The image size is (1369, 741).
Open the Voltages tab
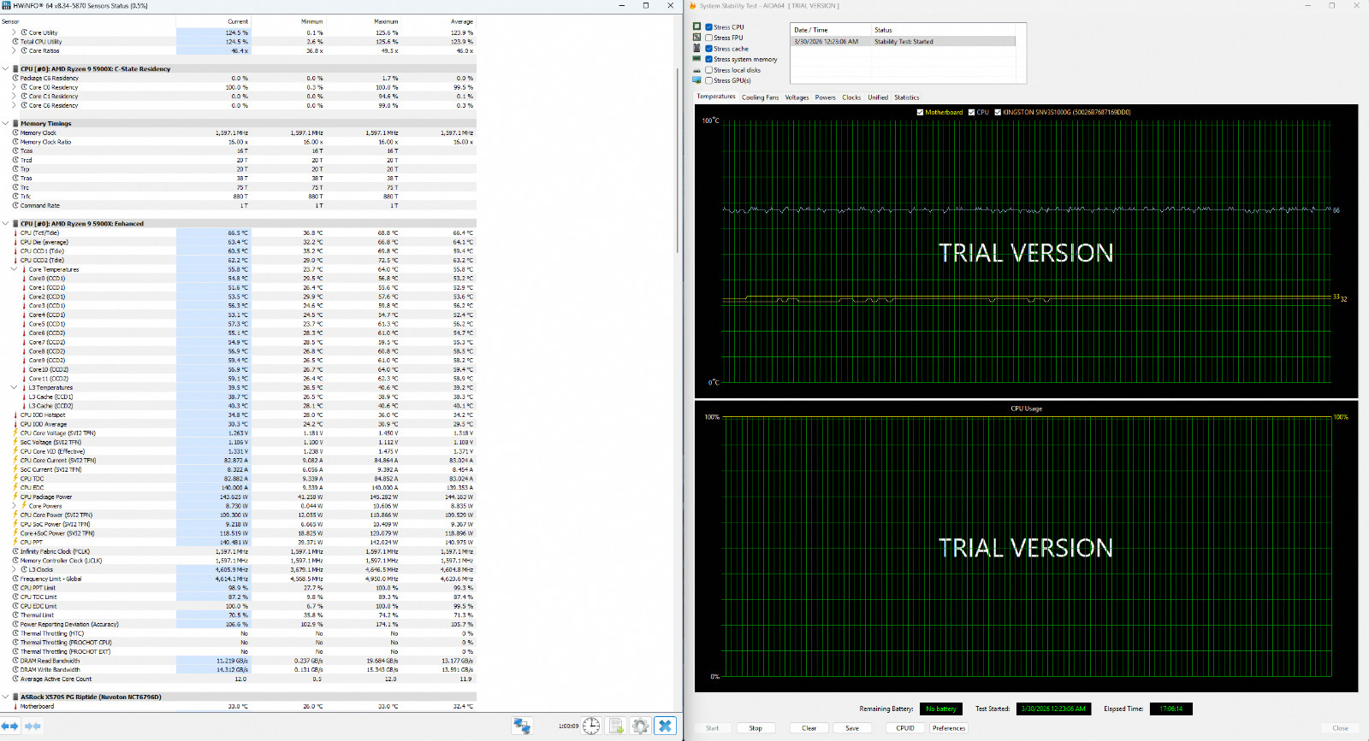(x=797, y=97)
